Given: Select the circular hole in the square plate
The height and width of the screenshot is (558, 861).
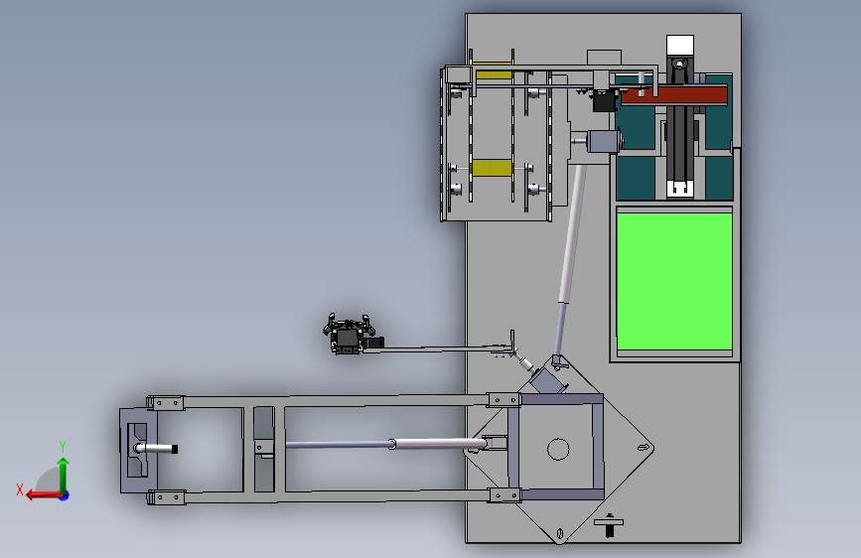Looking at the screenshot, I should (x=558, y=449).
